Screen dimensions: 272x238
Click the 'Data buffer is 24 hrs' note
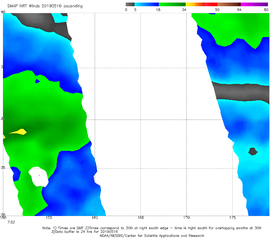click(85, 232)
